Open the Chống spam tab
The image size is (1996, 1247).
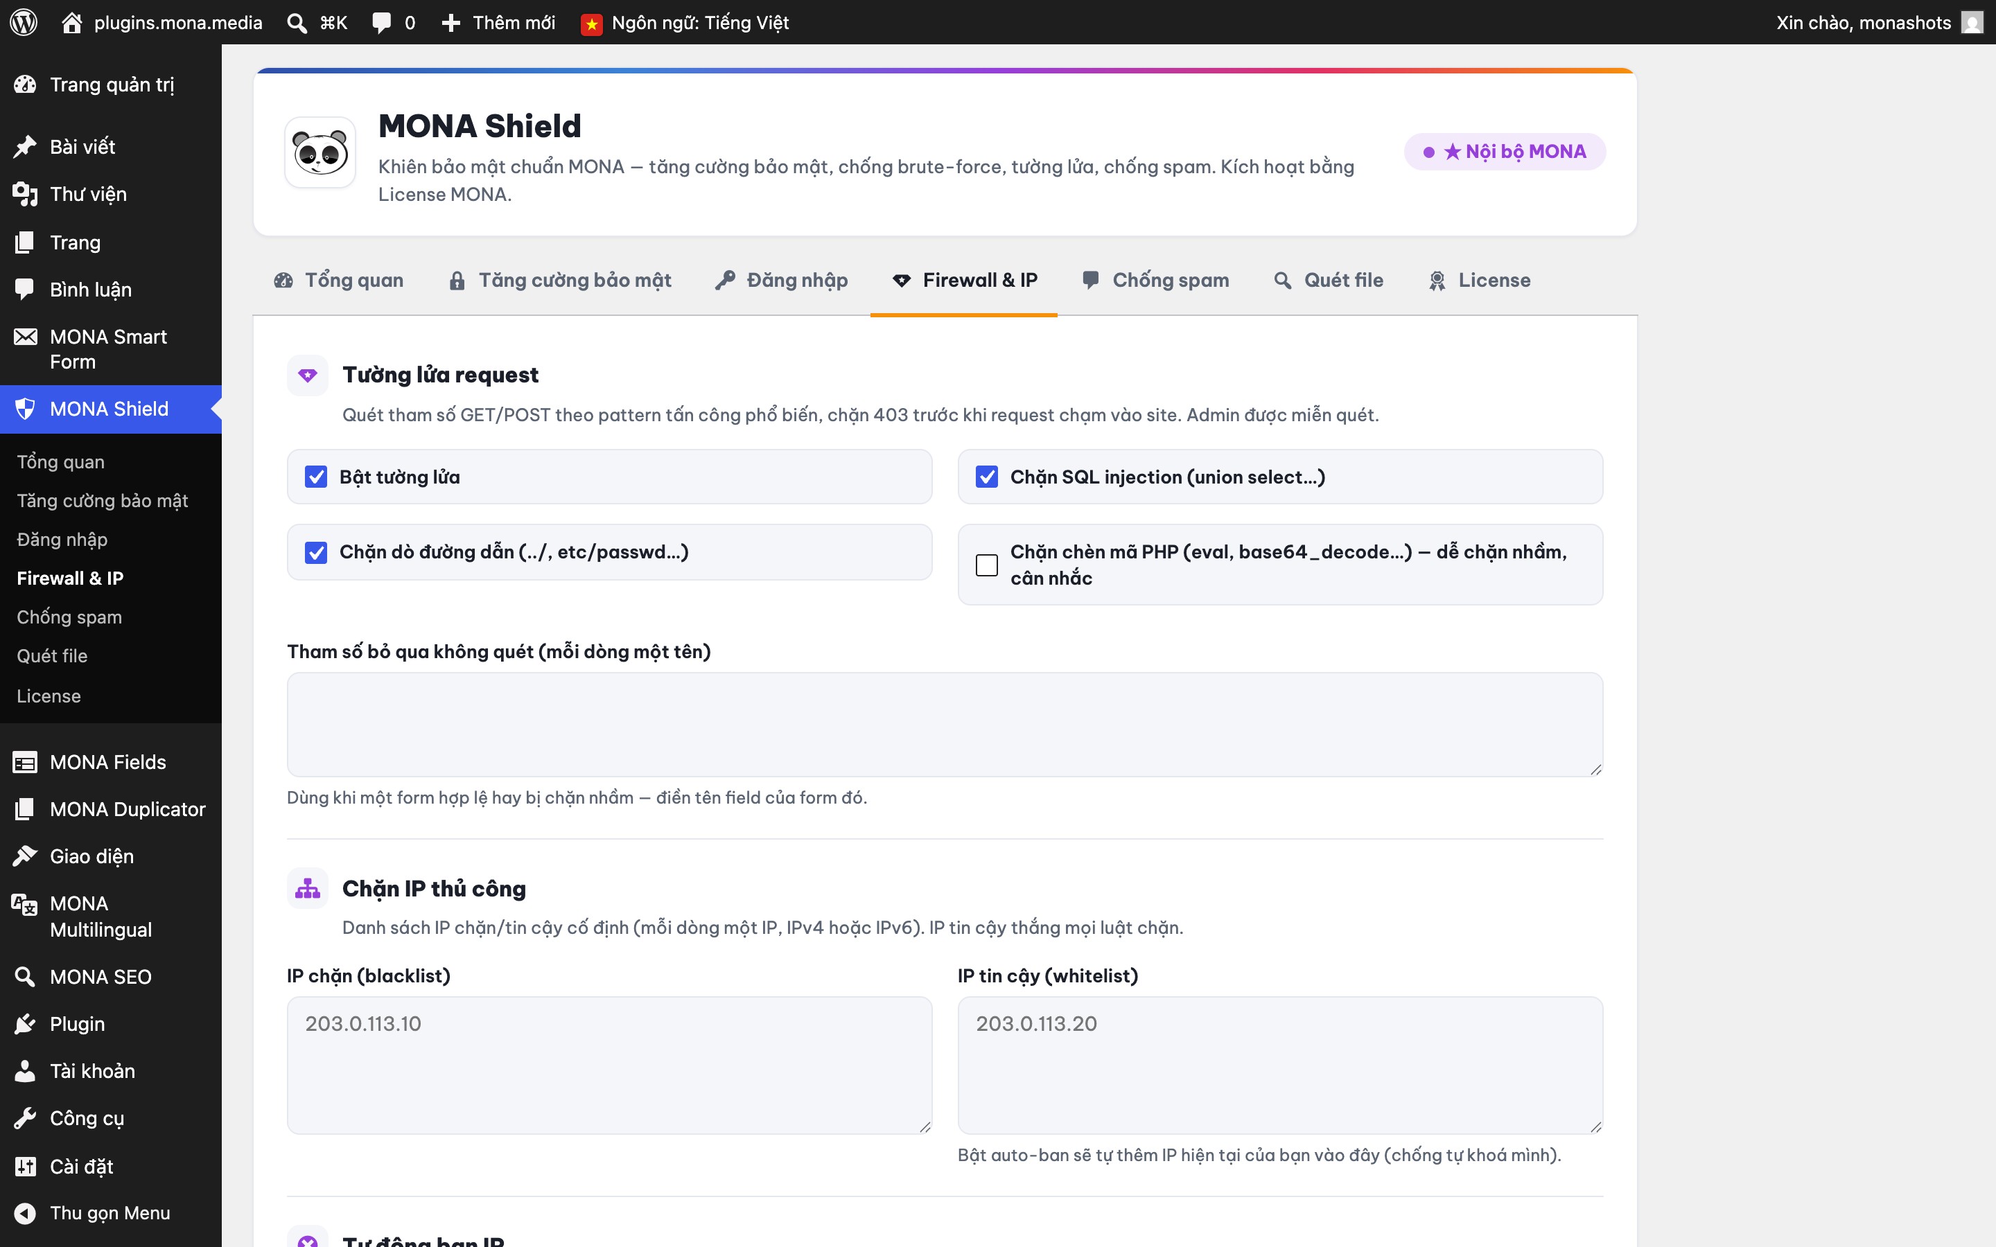(1155, 281)
